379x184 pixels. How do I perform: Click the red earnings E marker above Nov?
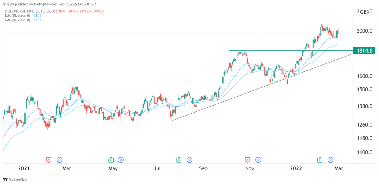[x=248, y=160]
